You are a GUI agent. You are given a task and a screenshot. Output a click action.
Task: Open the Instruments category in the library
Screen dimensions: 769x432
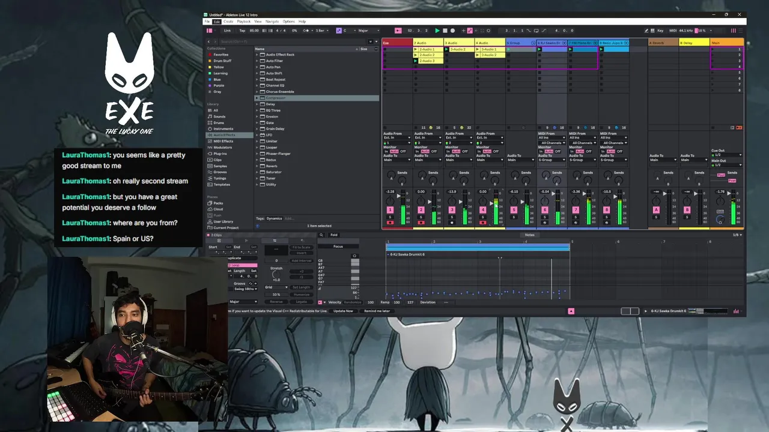click(223, 128)
